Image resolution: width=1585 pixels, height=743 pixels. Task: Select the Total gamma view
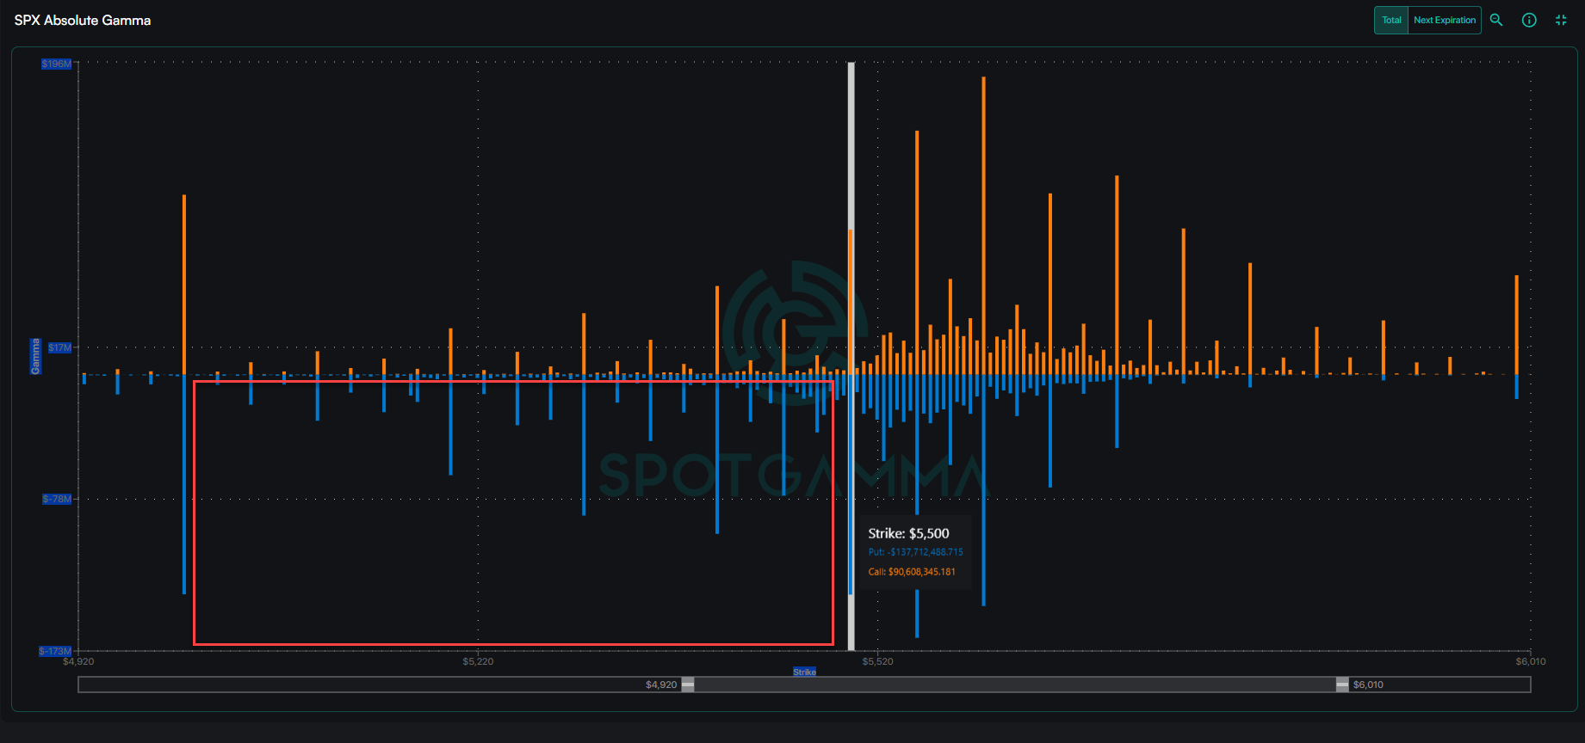pos(1391,20)
